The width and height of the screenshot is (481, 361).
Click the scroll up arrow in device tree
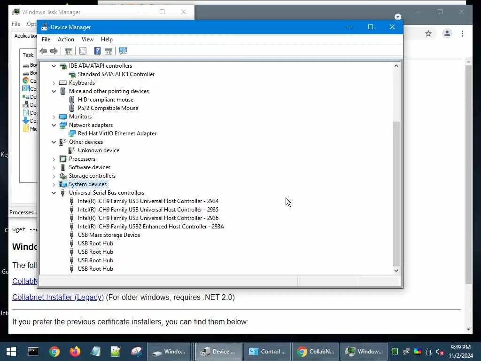click(x=396, y=66)
